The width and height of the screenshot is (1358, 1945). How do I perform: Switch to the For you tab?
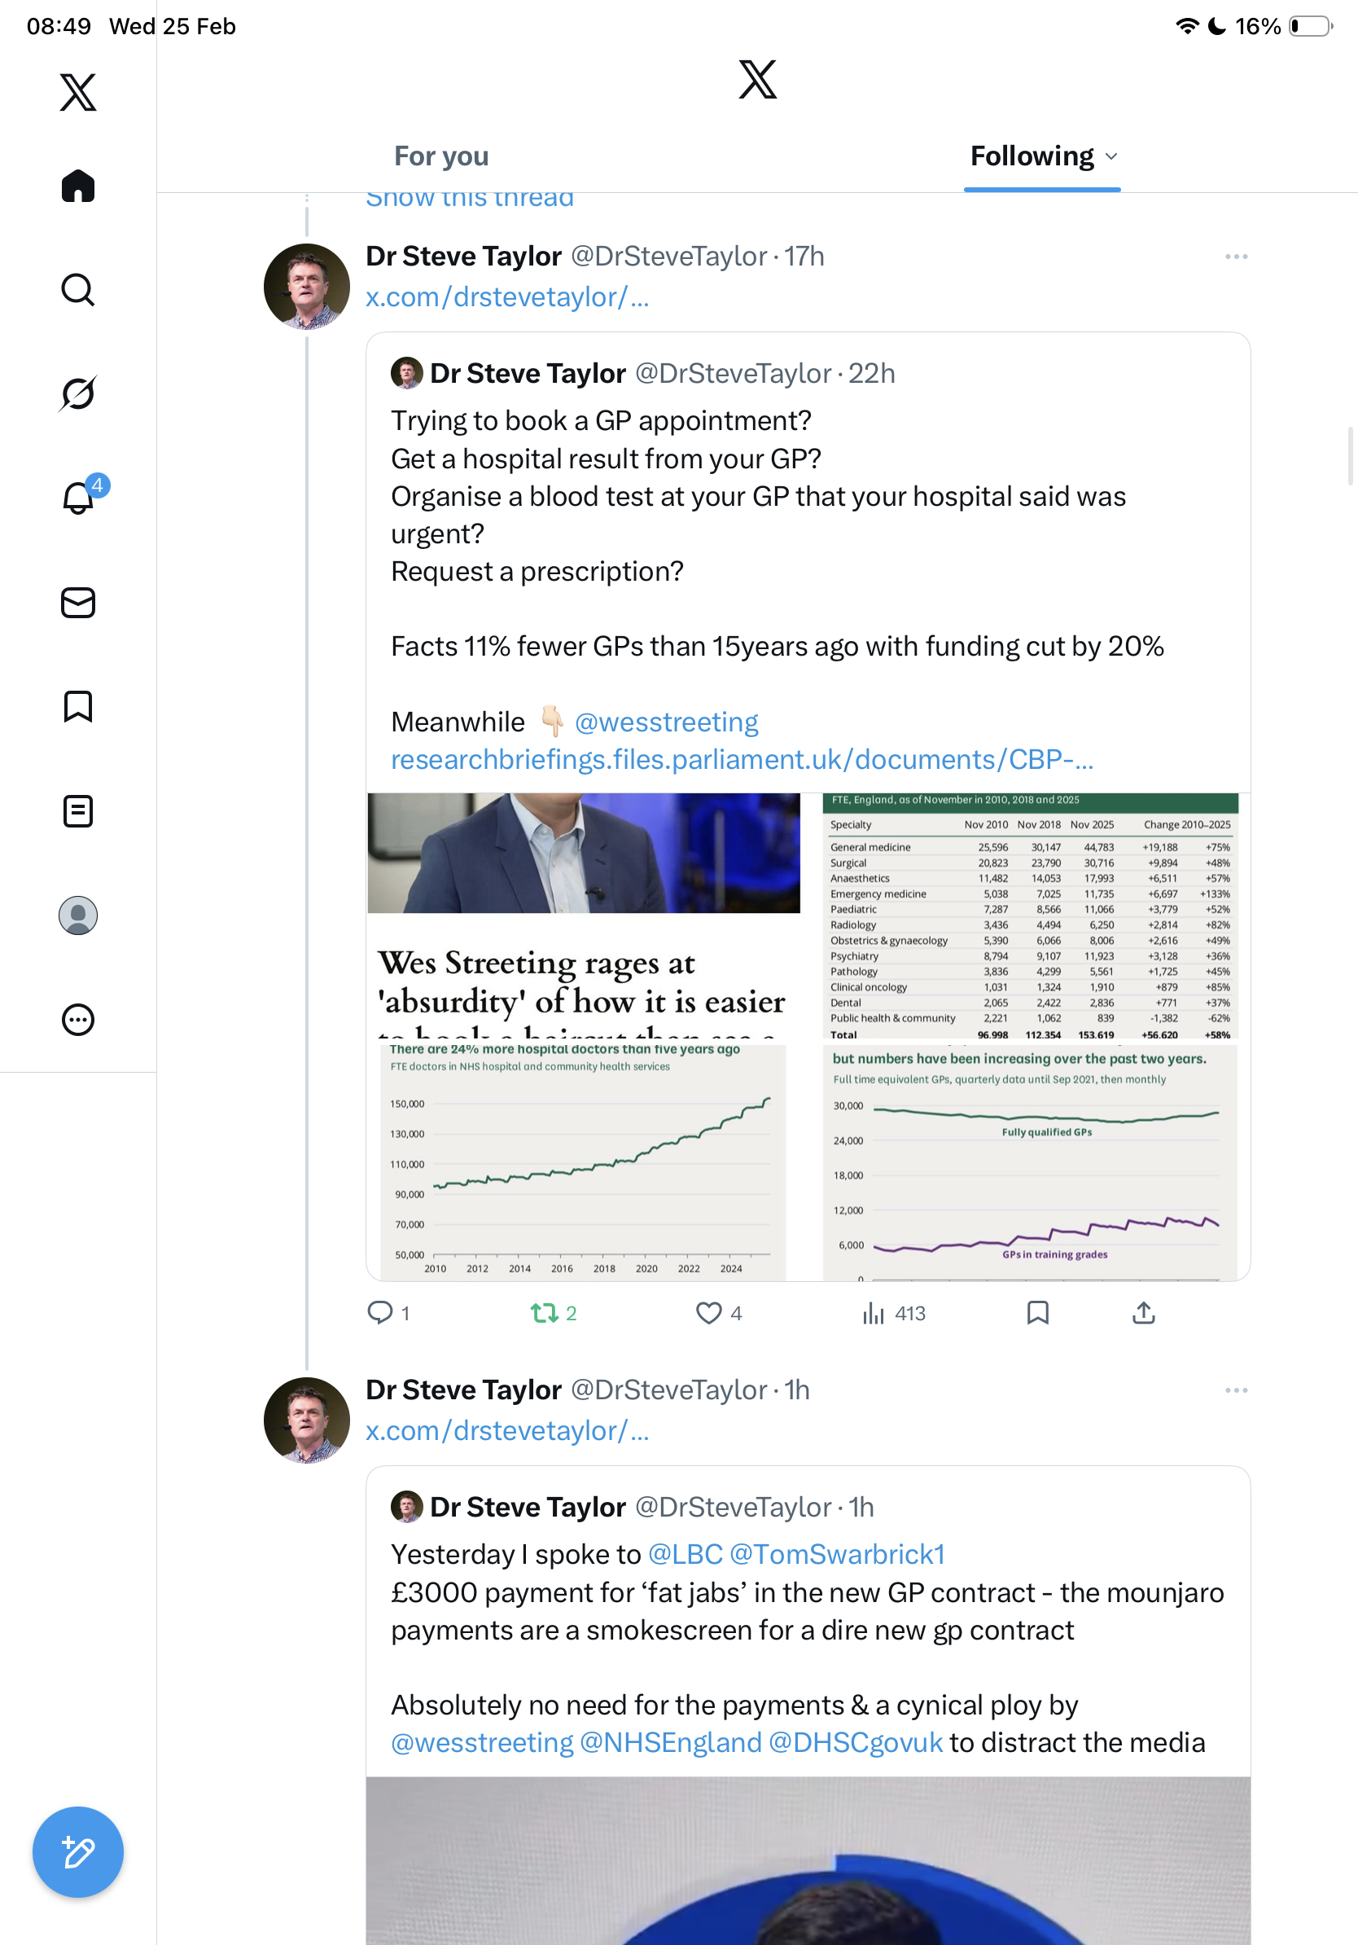pos(441,156)
